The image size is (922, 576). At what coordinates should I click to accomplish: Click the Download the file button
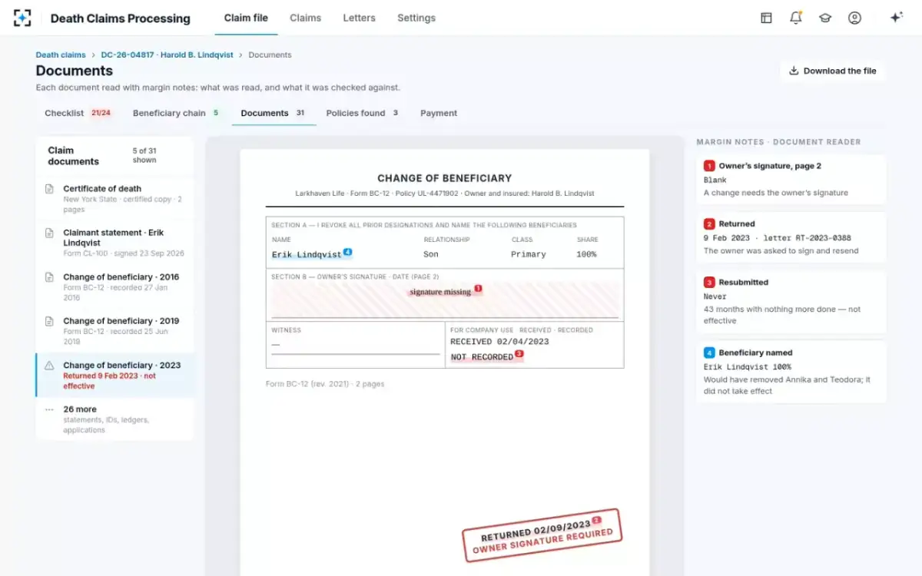832,71
